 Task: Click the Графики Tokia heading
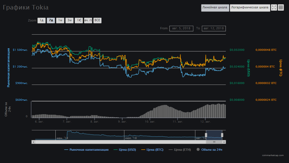26,8
